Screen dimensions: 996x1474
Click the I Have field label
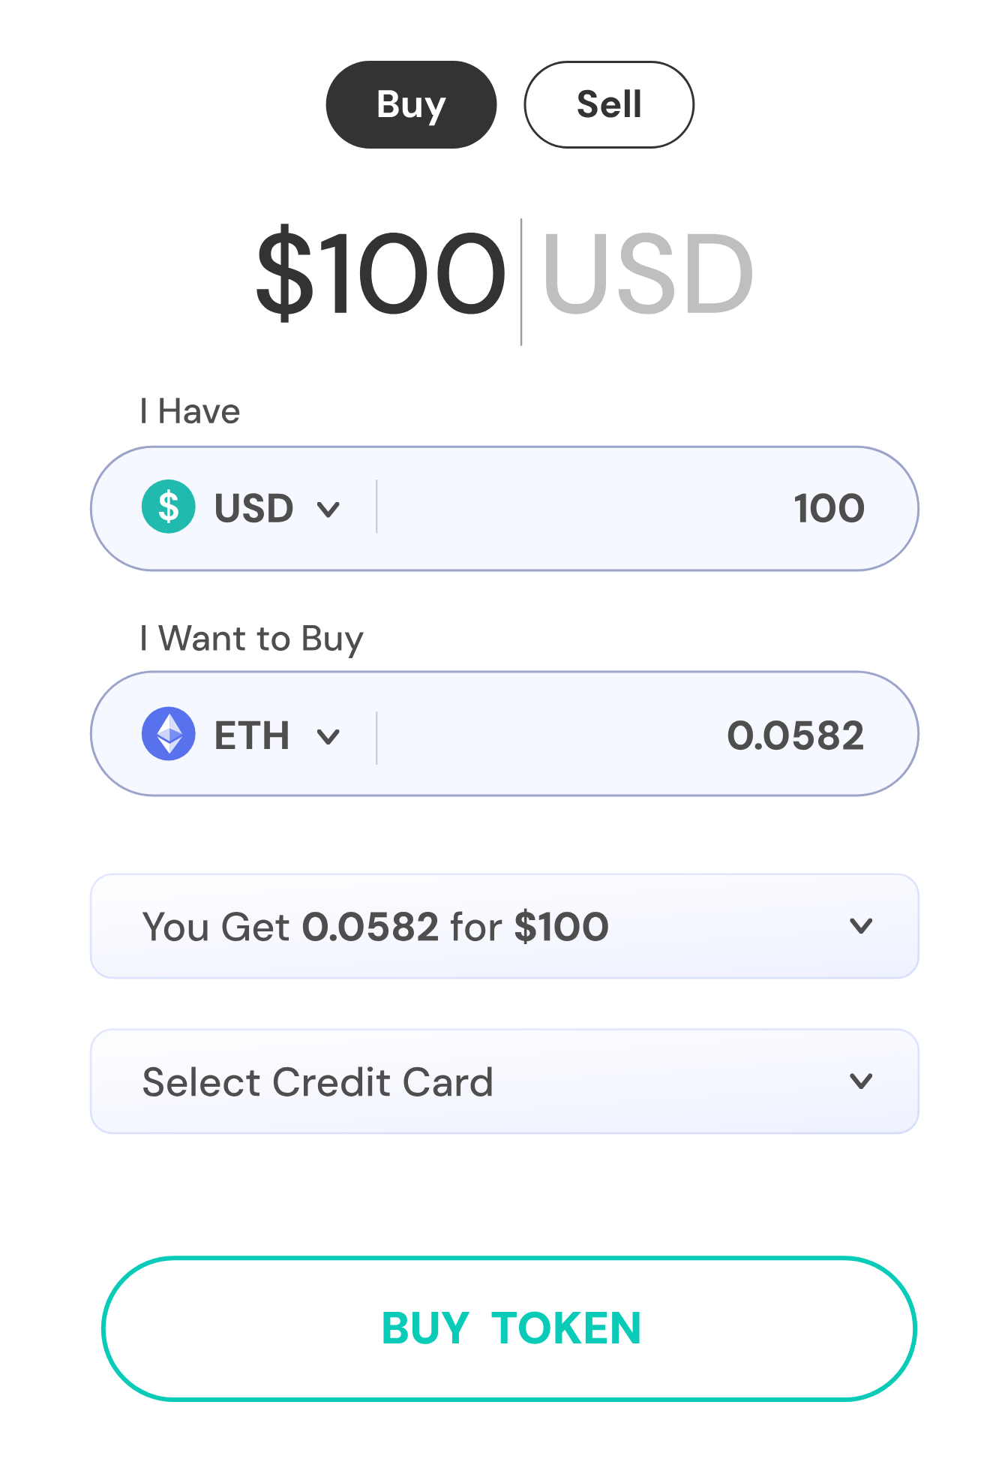coord(190,411)
